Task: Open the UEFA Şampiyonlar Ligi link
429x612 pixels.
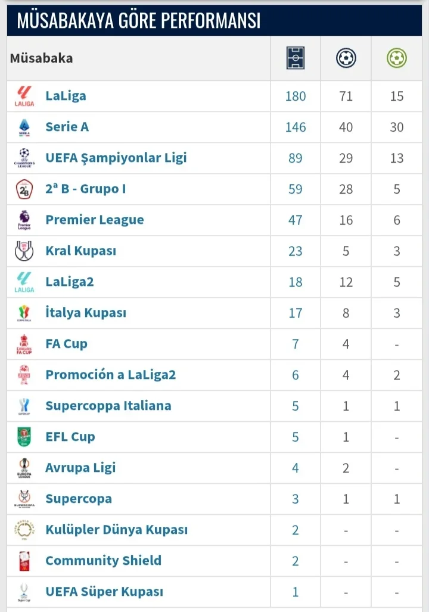Action: pos(116,158)
